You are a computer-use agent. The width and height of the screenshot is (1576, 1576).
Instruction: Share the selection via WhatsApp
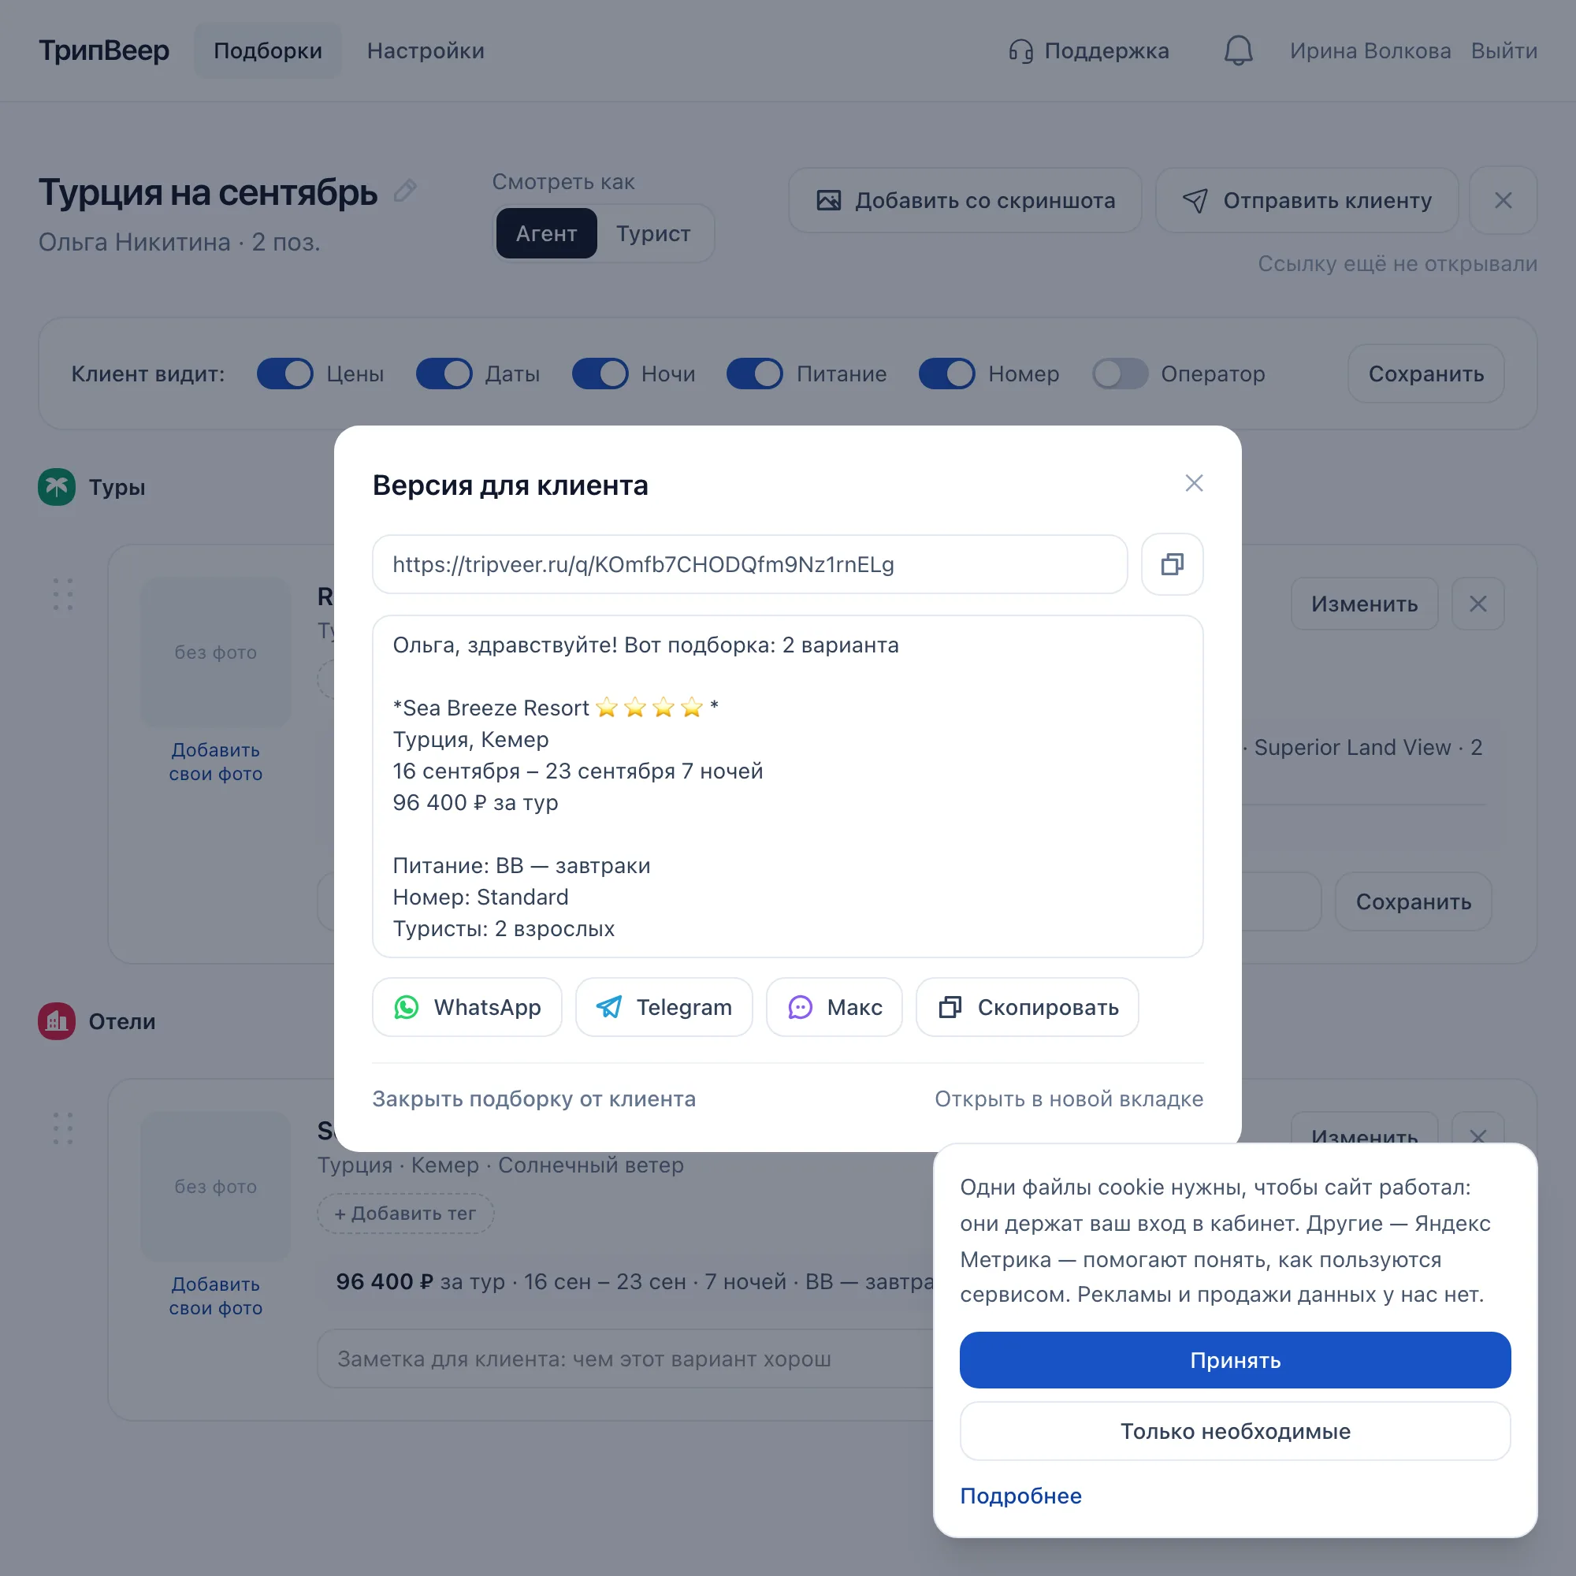pyautogui.click(x=466, y=1006)
